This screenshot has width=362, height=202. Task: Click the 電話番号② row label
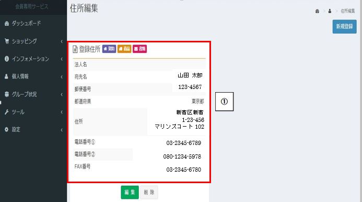pyautogui.click(x=85, y=154)
